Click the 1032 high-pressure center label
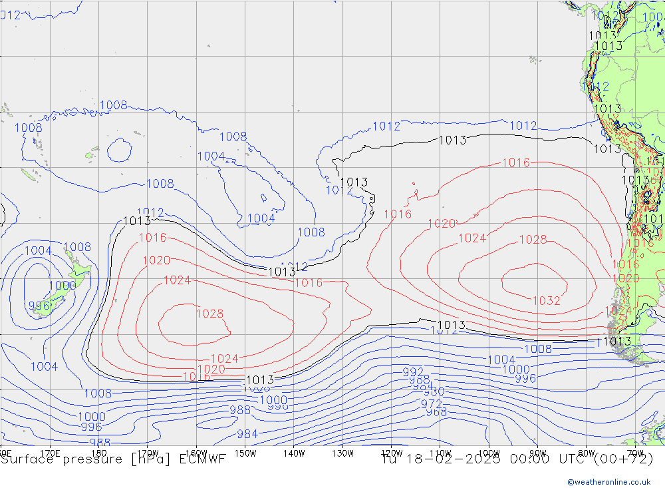The width and height of the screenshot is (665, 488). [546, 301]
